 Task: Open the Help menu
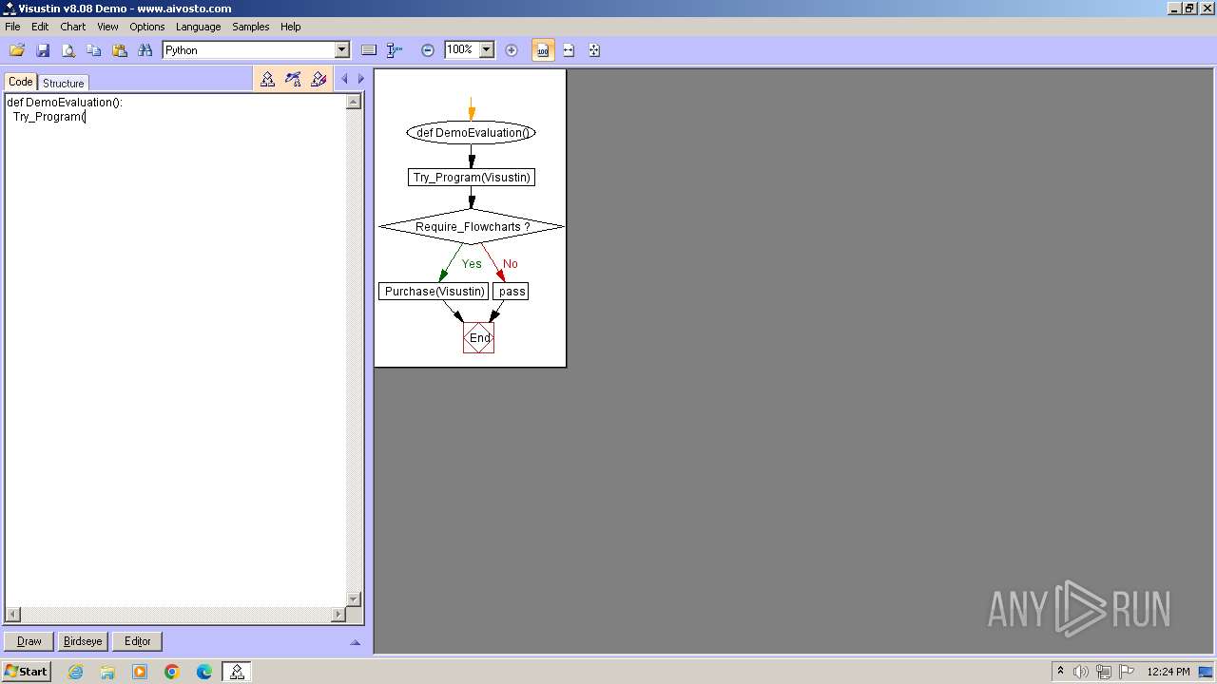pos(291,27)
